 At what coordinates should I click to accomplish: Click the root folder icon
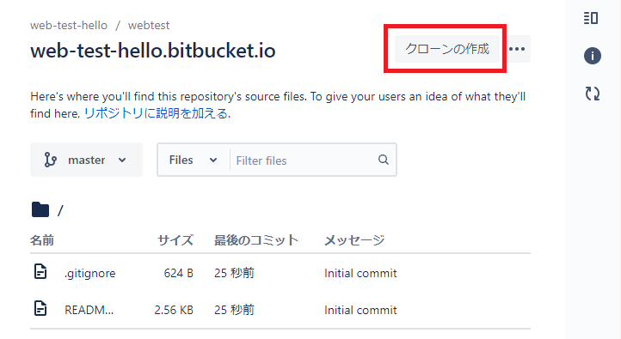(x=40, y=209)
